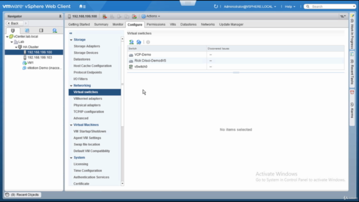The image size is (359, 202).
Task: Select host 192.168.199.103 in tree
Action: click(x=40, y=57)
